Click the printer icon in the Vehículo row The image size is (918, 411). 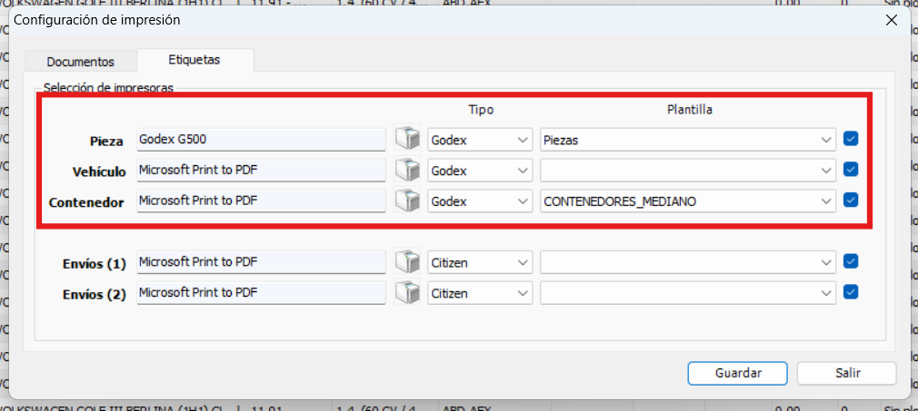[408, 171]
